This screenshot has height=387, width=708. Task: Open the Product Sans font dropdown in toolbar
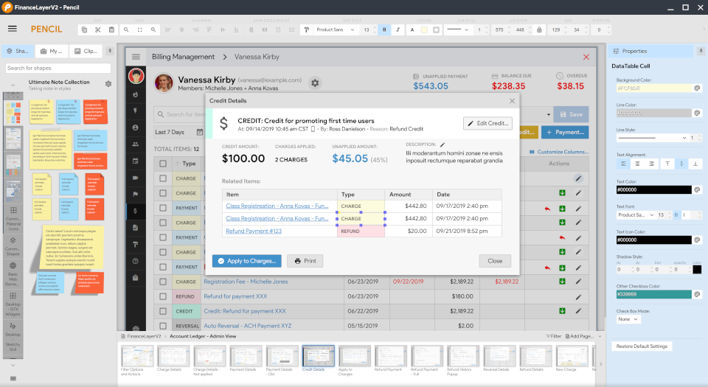(x=336, y=29)
